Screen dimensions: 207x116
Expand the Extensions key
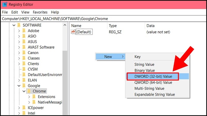coord(29,97)
